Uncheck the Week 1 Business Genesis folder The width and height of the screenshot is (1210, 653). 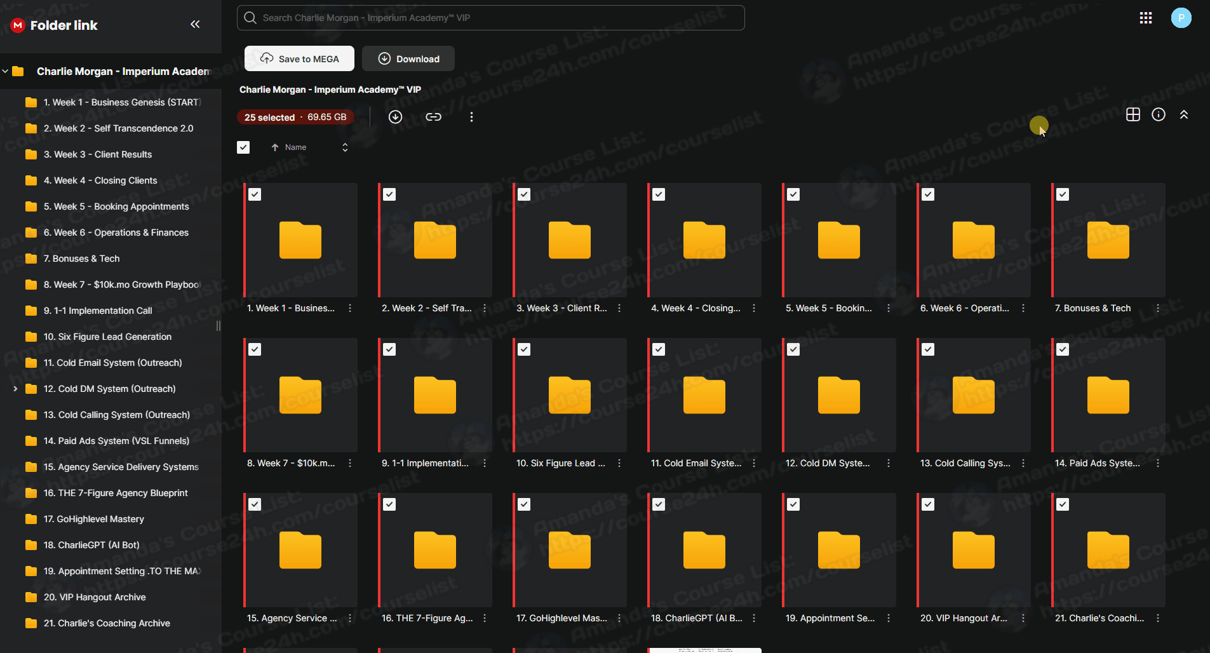pyautogui.click(x=255, y=194)
